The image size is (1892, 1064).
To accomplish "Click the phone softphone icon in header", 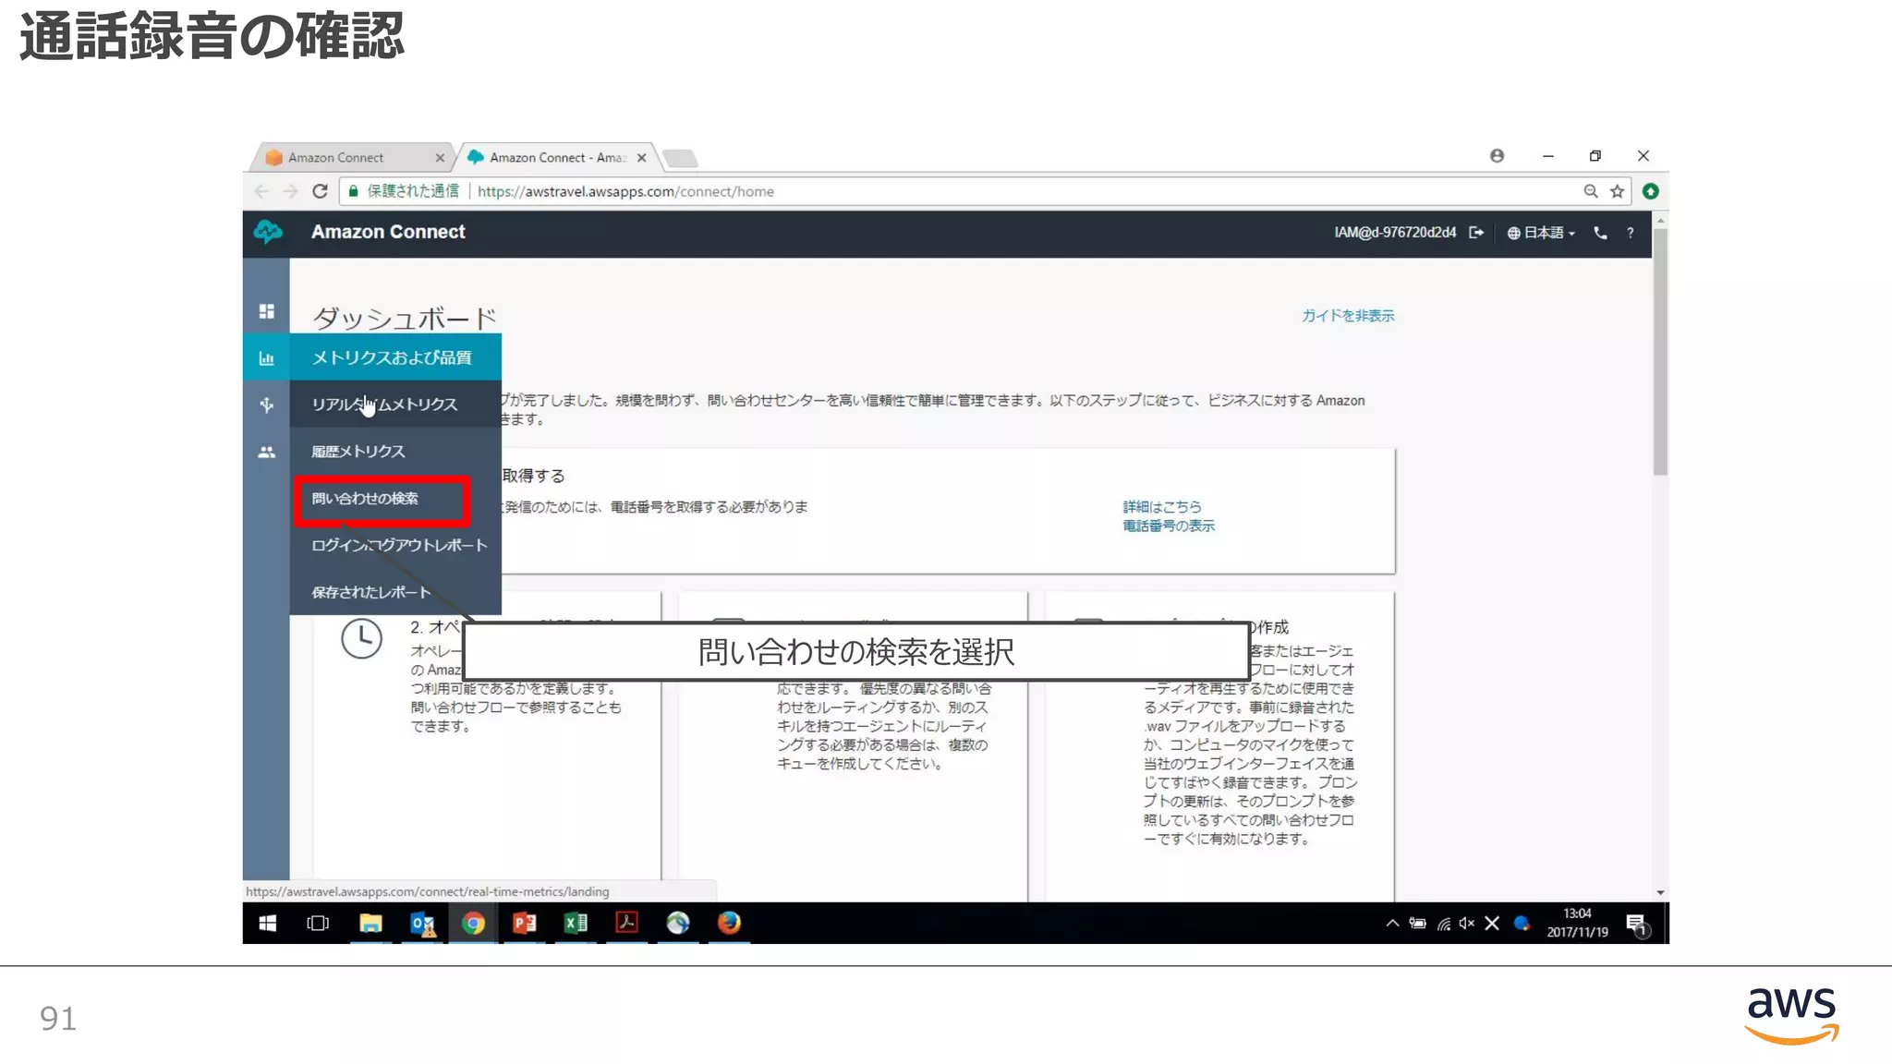I will tap(1600, 233).
